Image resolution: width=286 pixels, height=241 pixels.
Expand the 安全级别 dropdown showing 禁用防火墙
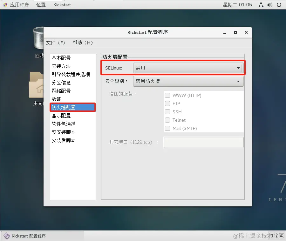click(x=188, y=81)
